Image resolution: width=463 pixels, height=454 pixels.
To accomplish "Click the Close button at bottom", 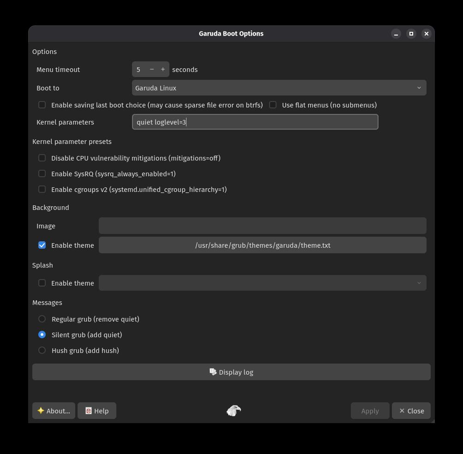I will coord(411,411).
